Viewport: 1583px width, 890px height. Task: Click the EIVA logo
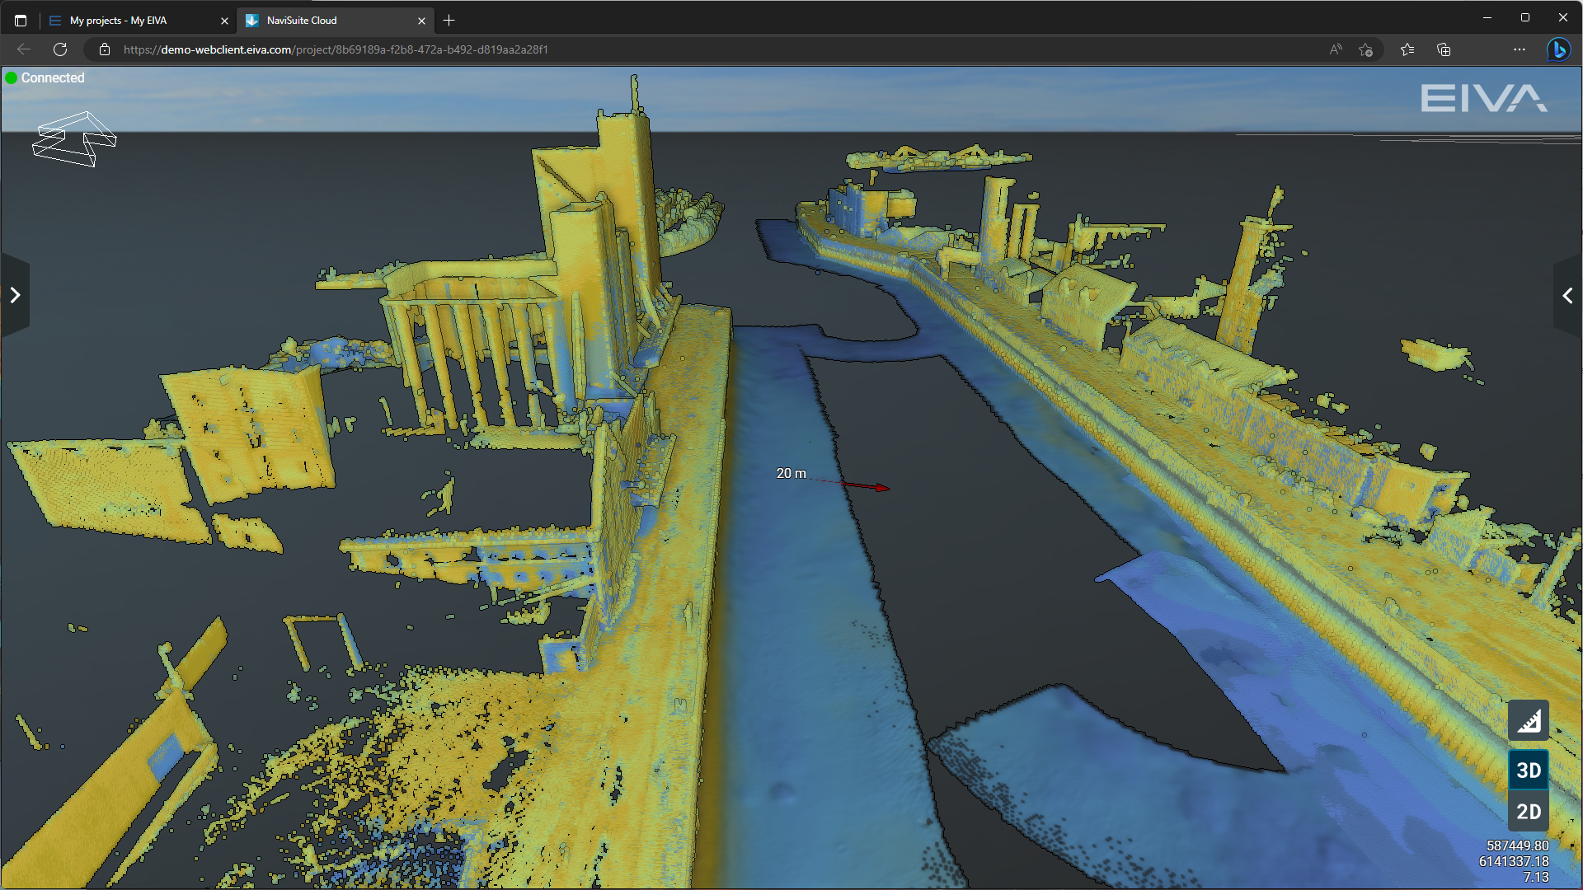(1482, 99)
